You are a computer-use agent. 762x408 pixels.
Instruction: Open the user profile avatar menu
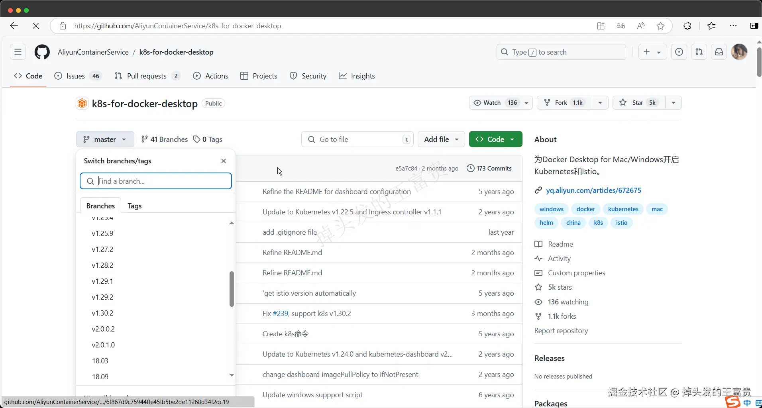739,52
